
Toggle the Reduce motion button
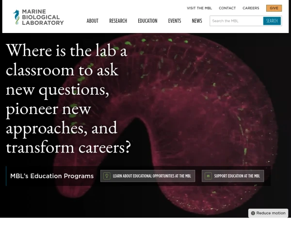pyautogui.click(x=268, y=213)
